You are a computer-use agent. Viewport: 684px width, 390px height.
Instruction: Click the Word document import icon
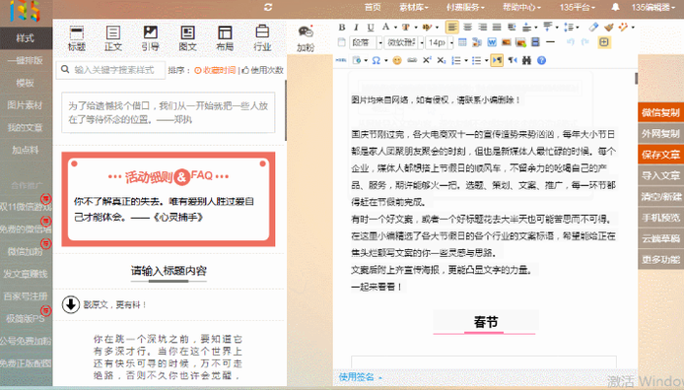(x=492, y=42)
